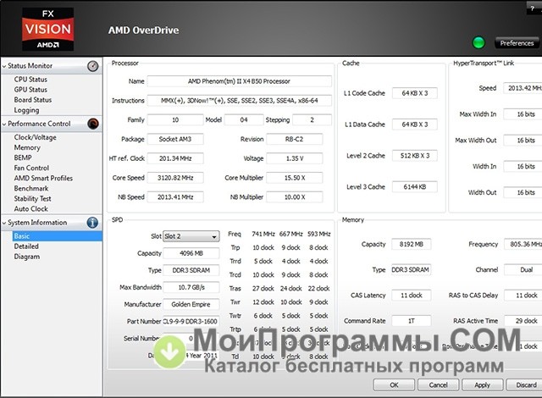The width and height of the screenshot is (542, 398).
Task: Click the Core Multiplier 15.50 X field
Action: [x=295, y=178]
